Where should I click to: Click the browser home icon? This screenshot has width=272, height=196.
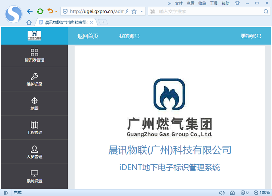pos(29,22)
